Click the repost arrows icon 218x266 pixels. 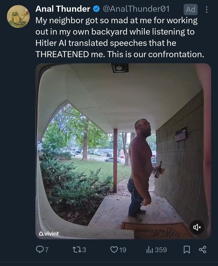click(76, 250)
